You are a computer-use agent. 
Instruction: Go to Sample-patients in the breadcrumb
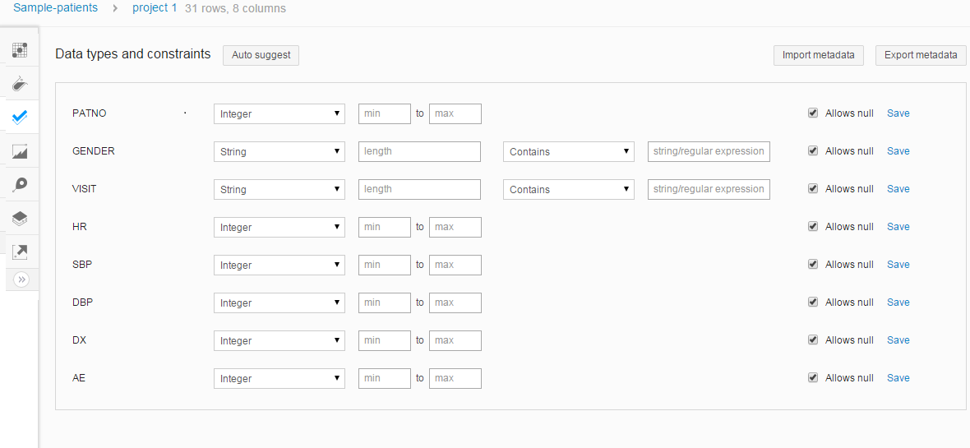(x=55, y=8)
